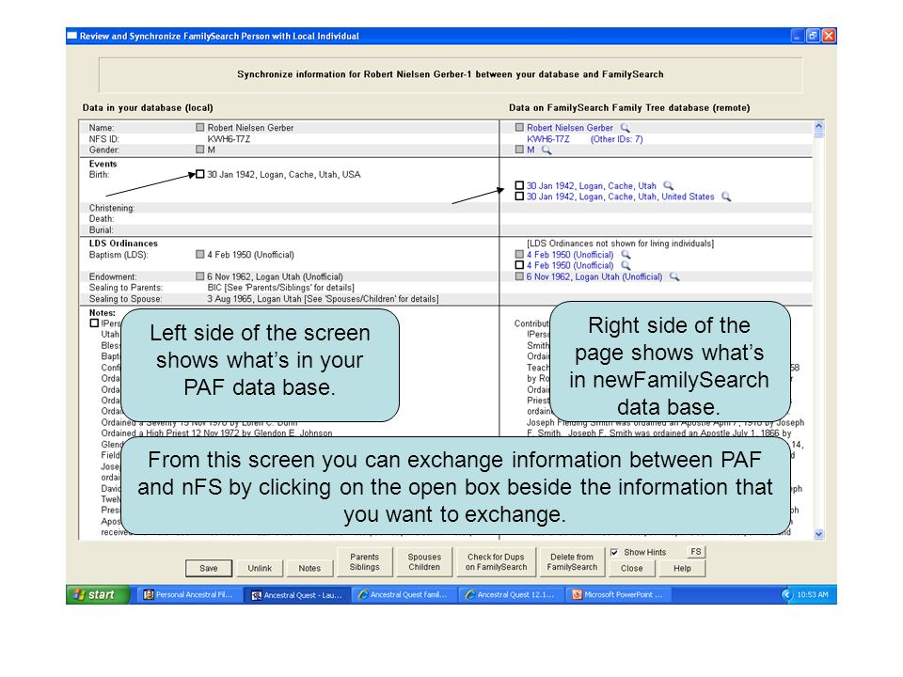
Task: Check remote birth box '30 Jan 1942, Logan, Cache, Utah'
Action: (x=519, y=185)
